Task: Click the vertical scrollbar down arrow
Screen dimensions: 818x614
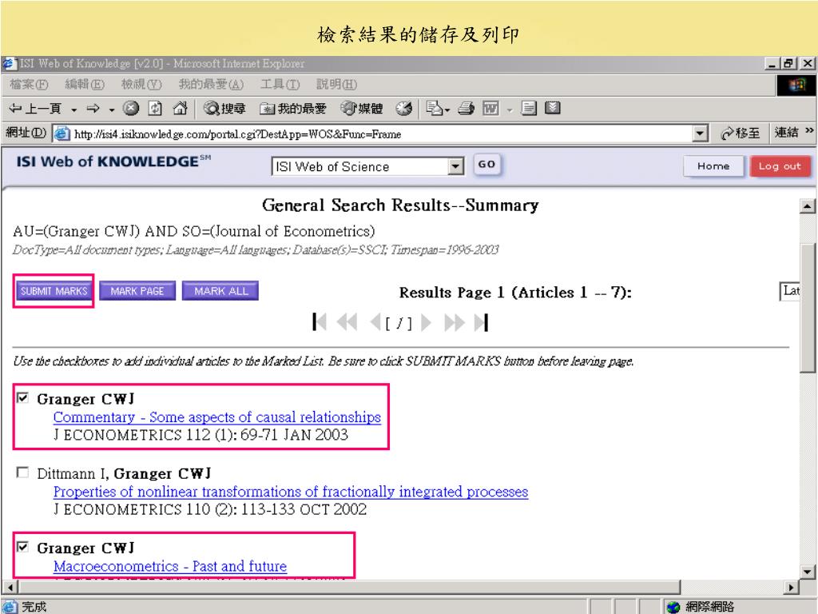Action: [x=808, y=572]
